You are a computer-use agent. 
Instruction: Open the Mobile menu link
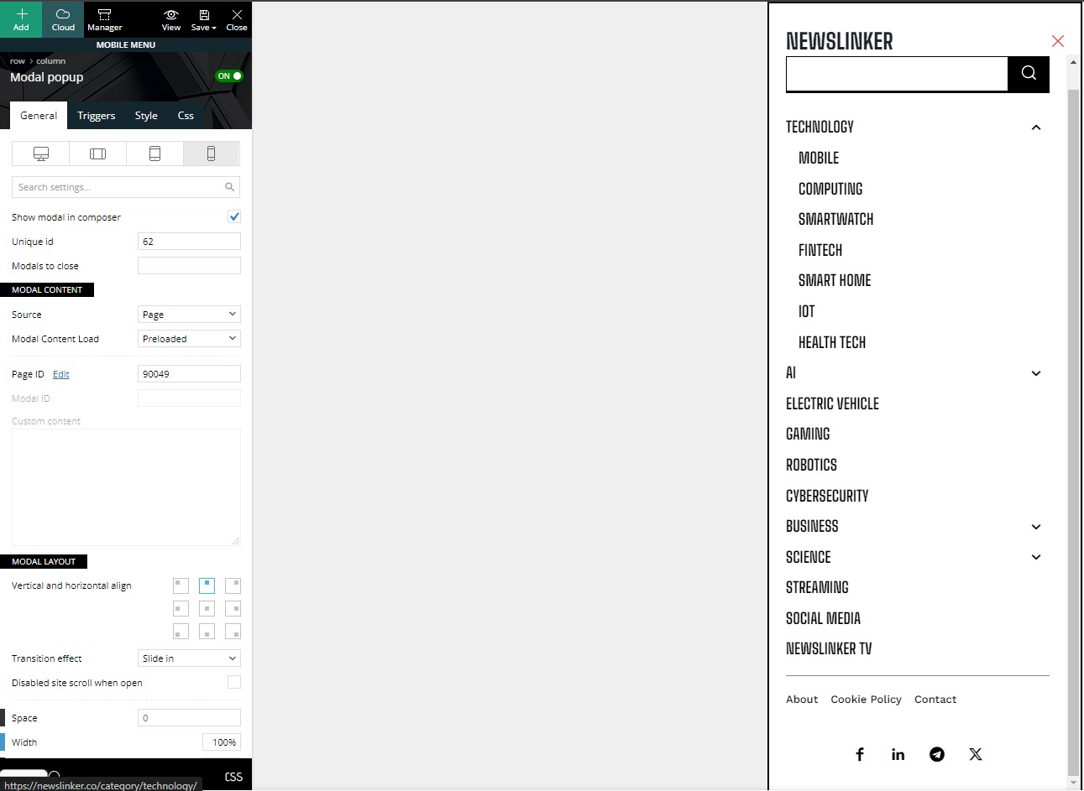[819, 158]
